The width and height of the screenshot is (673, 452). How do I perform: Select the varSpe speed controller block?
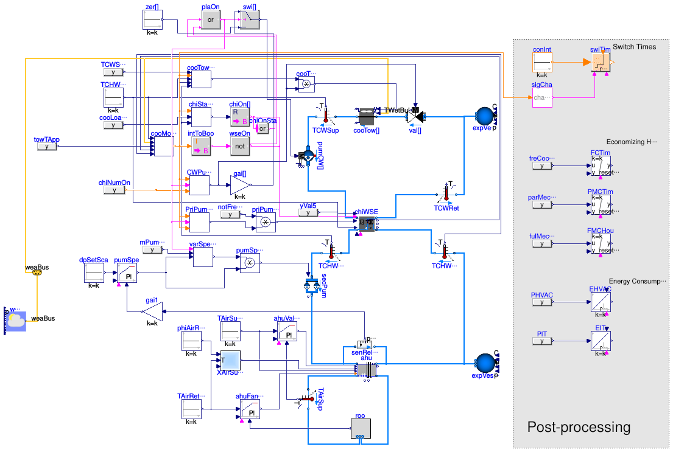point(203,257)
